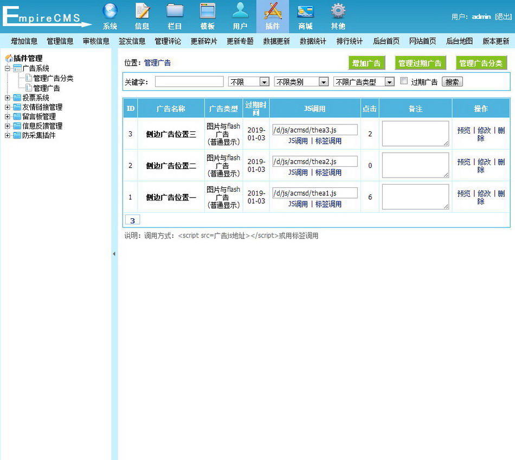Click the 管理广告 breadcrumb link
The height and width of the screenshot is (460, 515).
click(x=157, y=63)
